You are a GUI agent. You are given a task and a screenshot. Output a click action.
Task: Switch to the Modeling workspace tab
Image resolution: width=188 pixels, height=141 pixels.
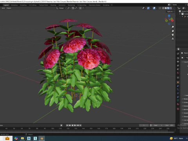tap(14, 5)
